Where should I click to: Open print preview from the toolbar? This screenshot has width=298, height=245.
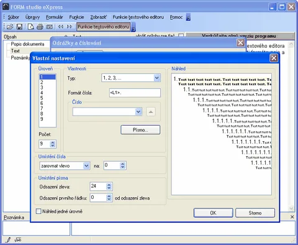30,27
